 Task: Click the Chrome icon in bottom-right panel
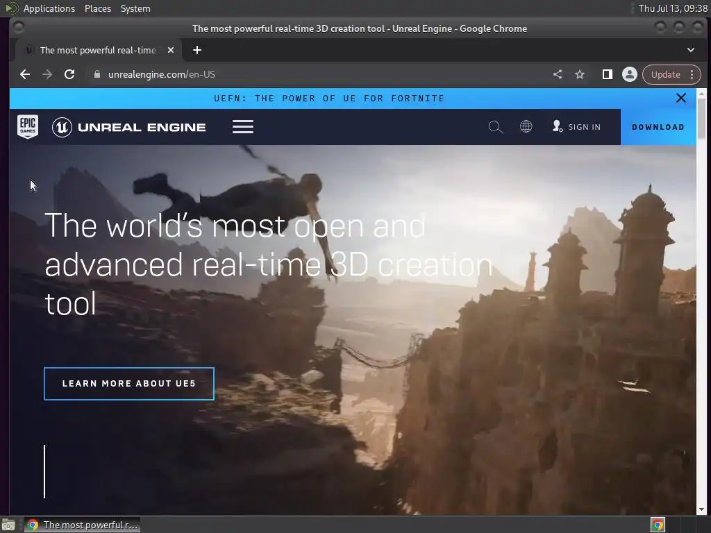[658, 525]
